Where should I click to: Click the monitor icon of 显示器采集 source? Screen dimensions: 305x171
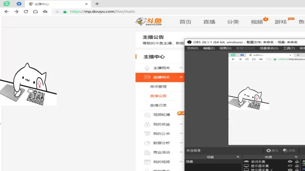coord(246,166)
